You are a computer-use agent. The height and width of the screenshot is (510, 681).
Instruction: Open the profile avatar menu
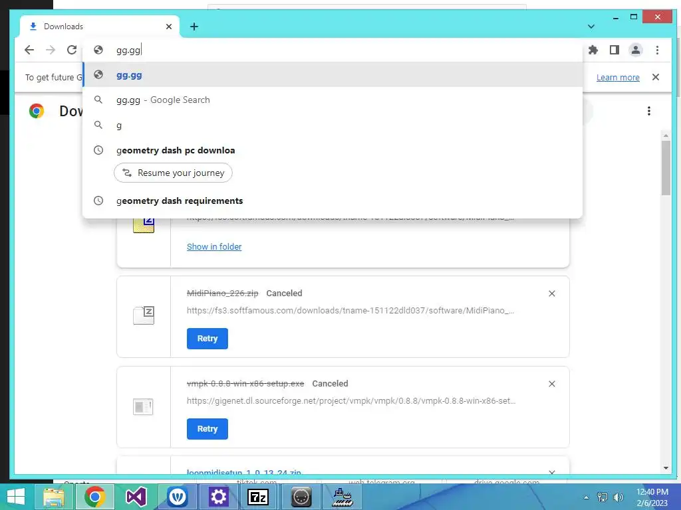pos(635,50)
